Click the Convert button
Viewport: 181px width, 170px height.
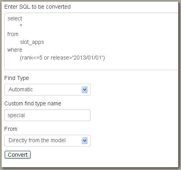(18, 155)
